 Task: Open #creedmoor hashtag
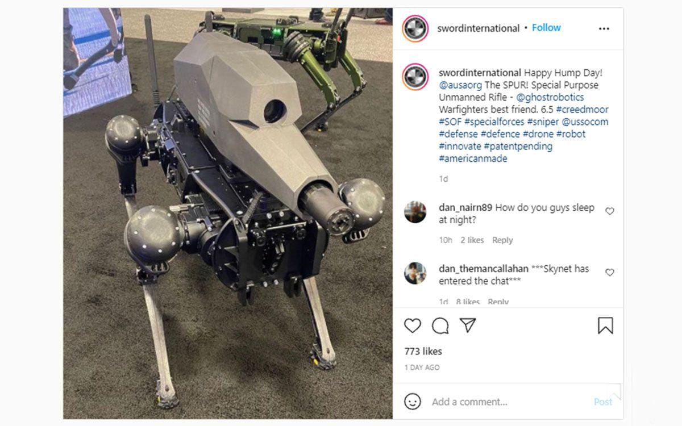pyautogui.click(x=582, y=110)
